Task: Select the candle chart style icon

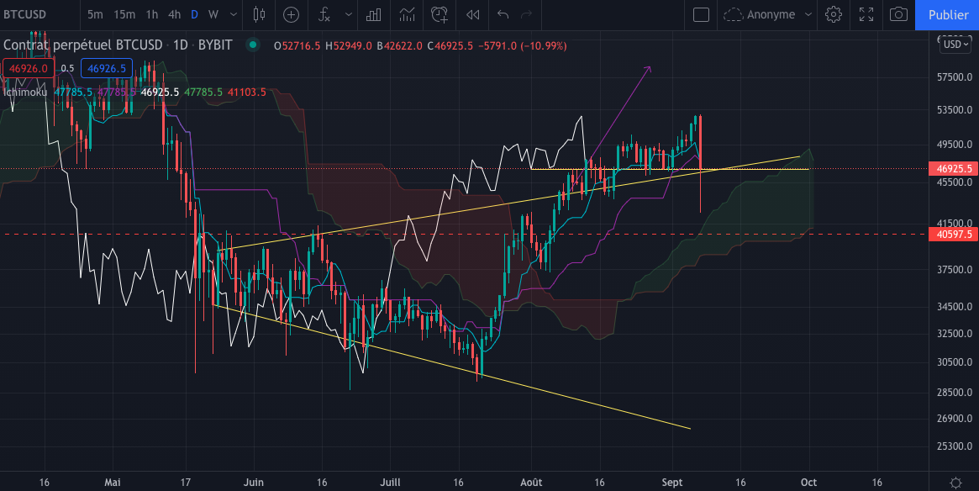Action: coord(258,15)
